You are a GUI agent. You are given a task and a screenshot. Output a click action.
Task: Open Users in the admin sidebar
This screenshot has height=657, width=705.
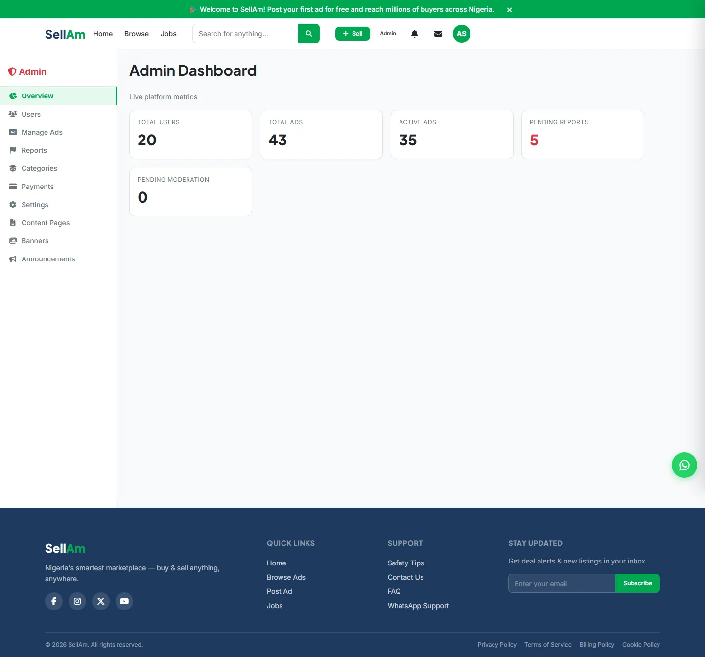click(x=58, y=114)
